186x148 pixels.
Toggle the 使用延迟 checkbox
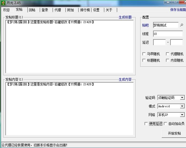[x=146, y=124]
